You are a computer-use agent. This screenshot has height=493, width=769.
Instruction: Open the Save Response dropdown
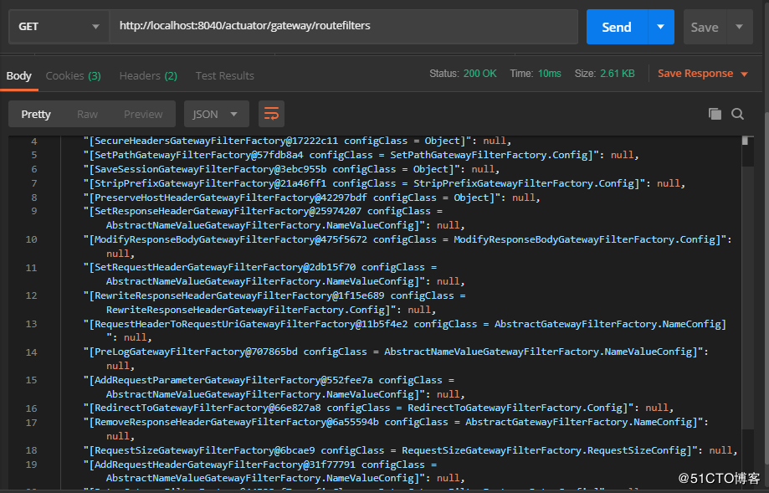703,74
